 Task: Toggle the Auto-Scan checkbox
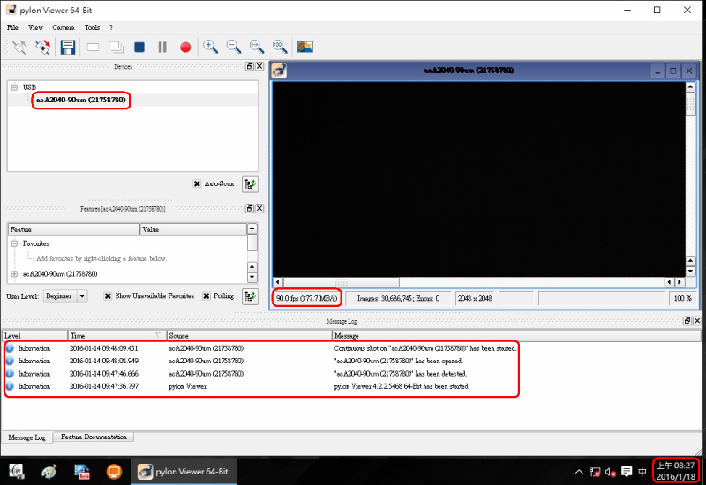[197, 183]
